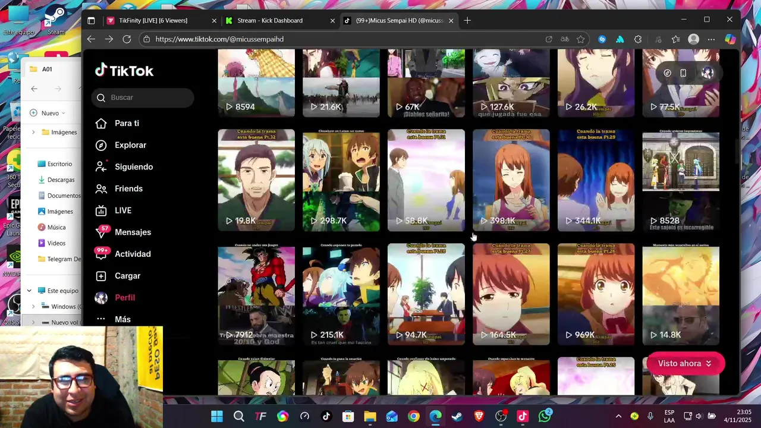The height and width of the screenshot is (428, 761).
Task: Open page in app icon in address bar
Action: tap(549, 39)
